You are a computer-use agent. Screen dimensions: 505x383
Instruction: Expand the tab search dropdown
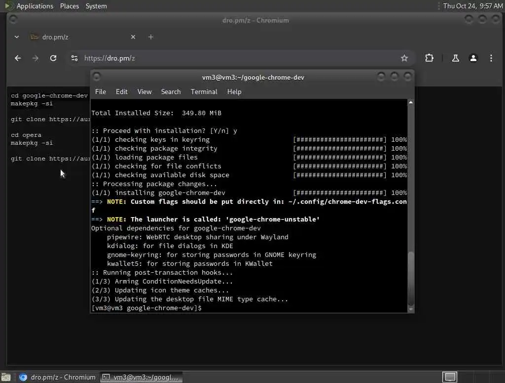click(16, 37)
